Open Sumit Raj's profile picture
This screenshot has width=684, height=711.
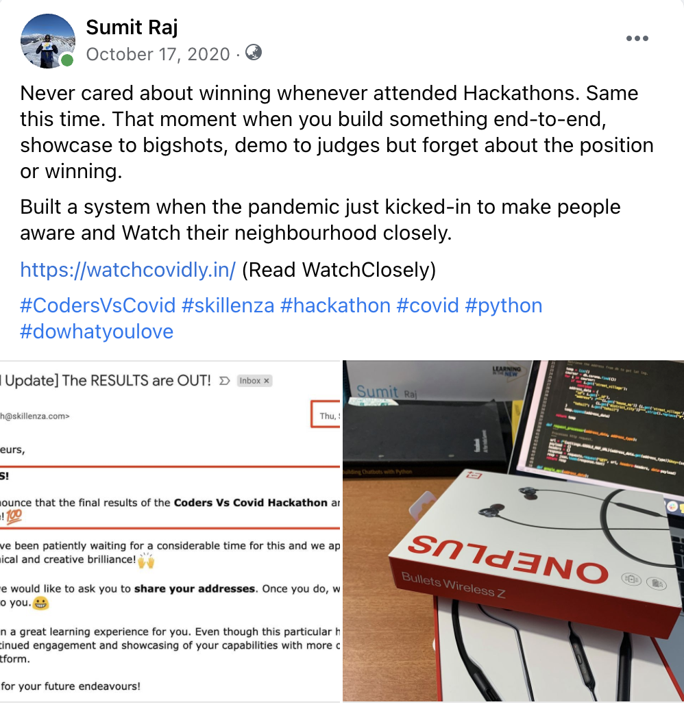click(x=47, y=41)
